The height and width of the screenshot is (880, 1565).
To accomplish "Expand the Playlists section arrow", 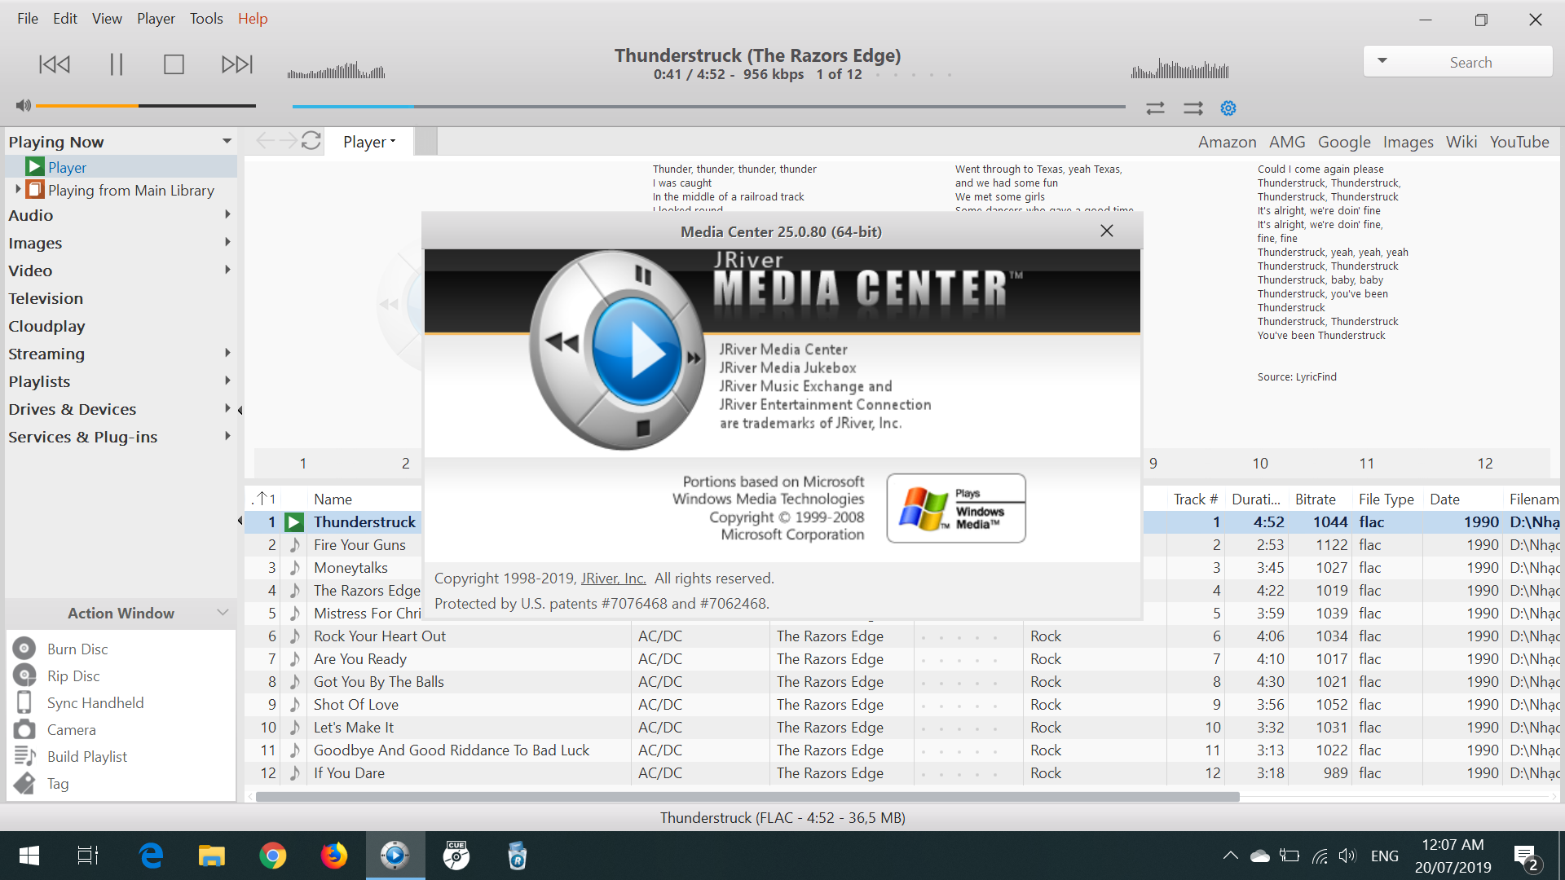I will click(227, 381).
